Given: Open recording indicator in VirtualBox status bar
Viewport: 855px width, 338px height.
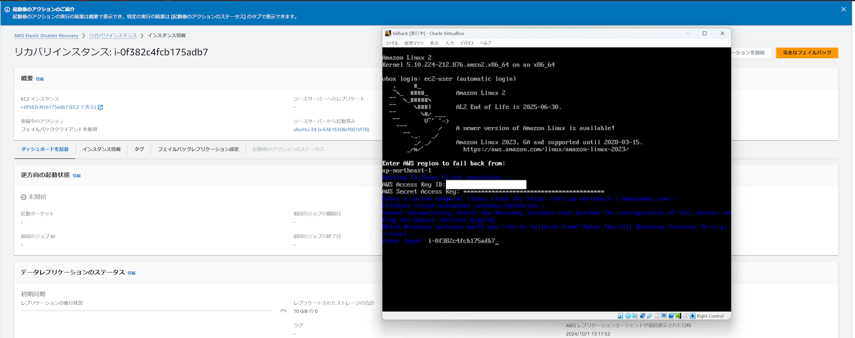Looking at the screenshot, I should (x=671, y=316).
